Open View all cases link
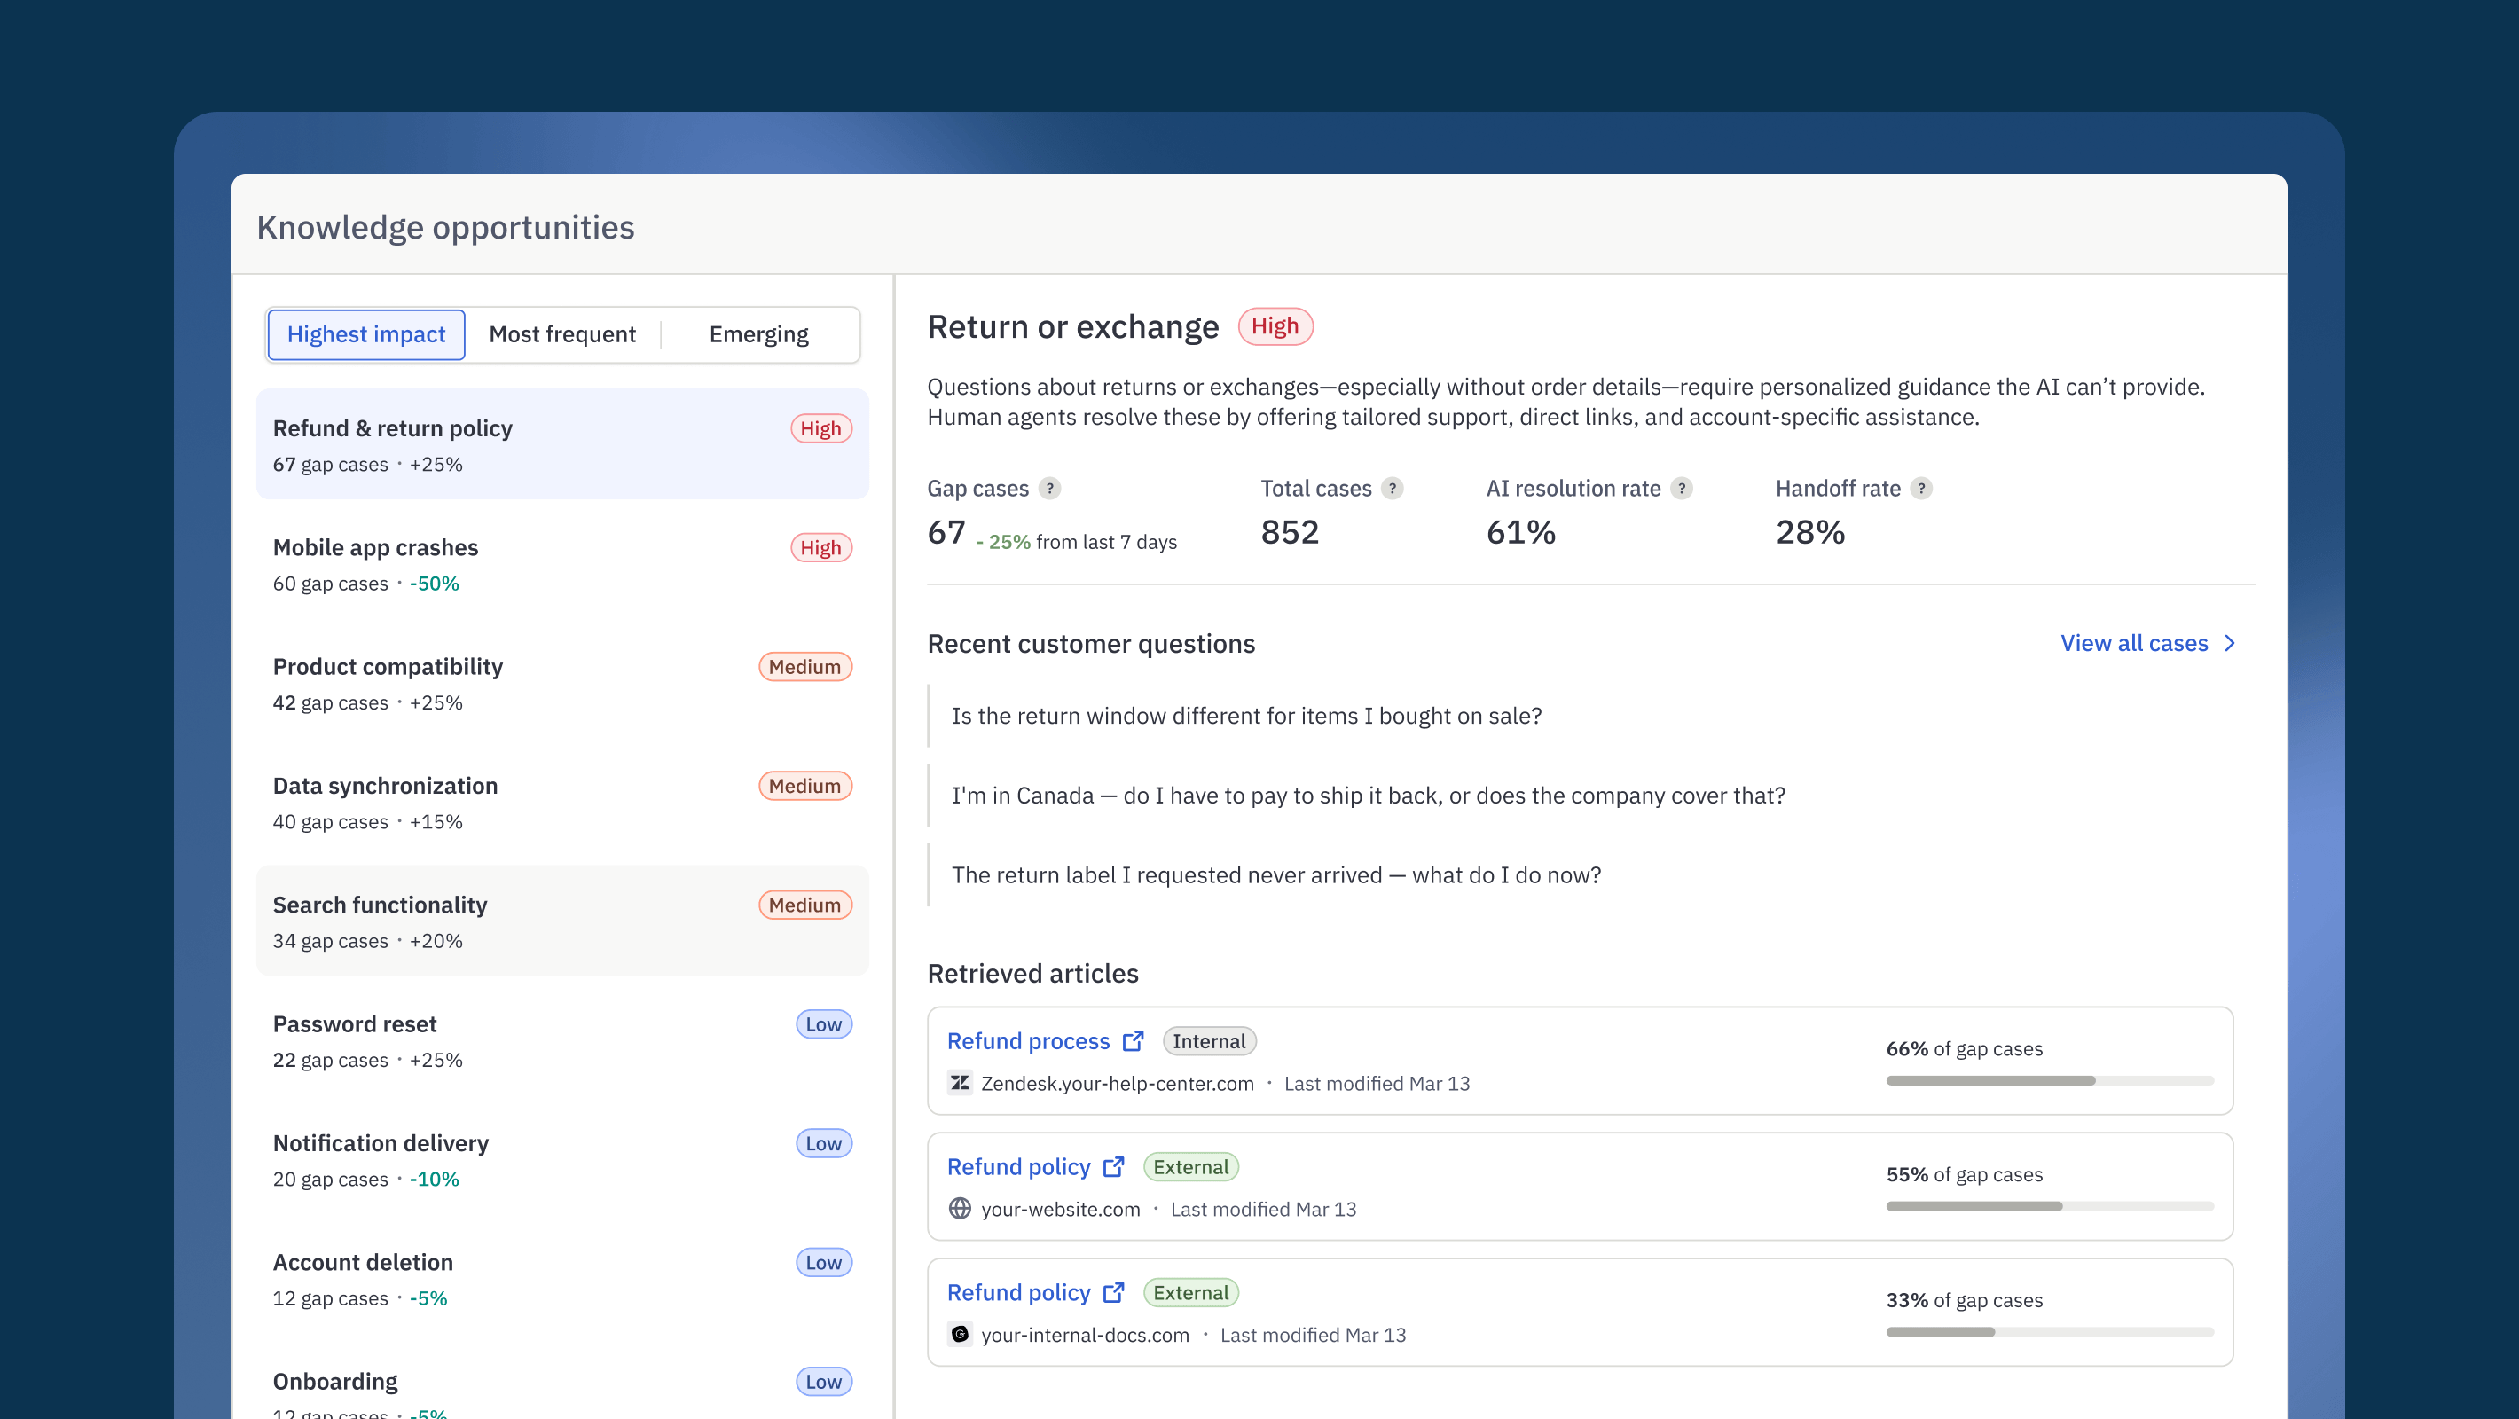2519x1419 pixels. [x=2133, y=644]
